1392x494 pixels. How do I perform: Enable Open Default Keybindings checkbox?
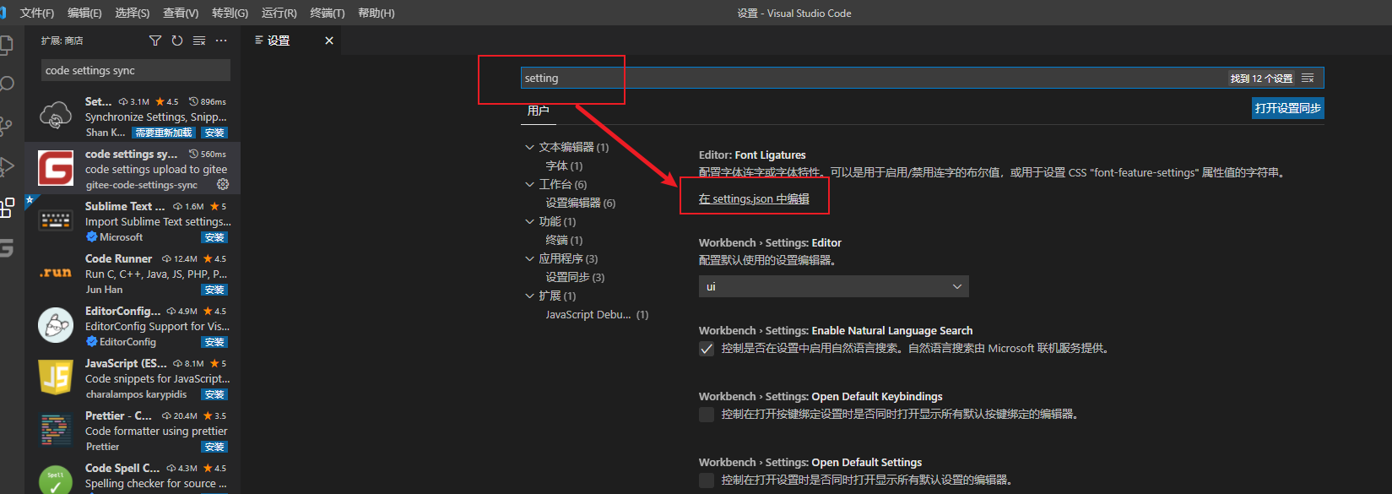707,415
